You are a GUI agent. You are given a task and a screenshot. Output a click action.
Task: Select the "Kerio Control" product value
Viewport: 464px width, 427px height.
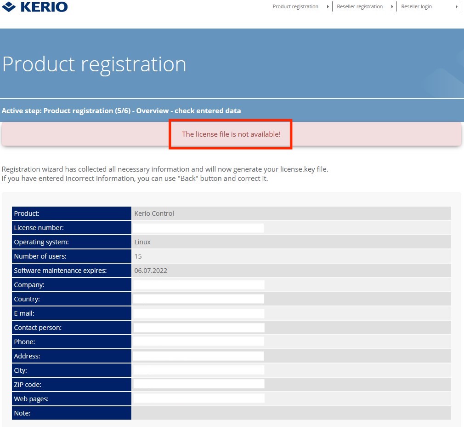click(x=154, y=213)
